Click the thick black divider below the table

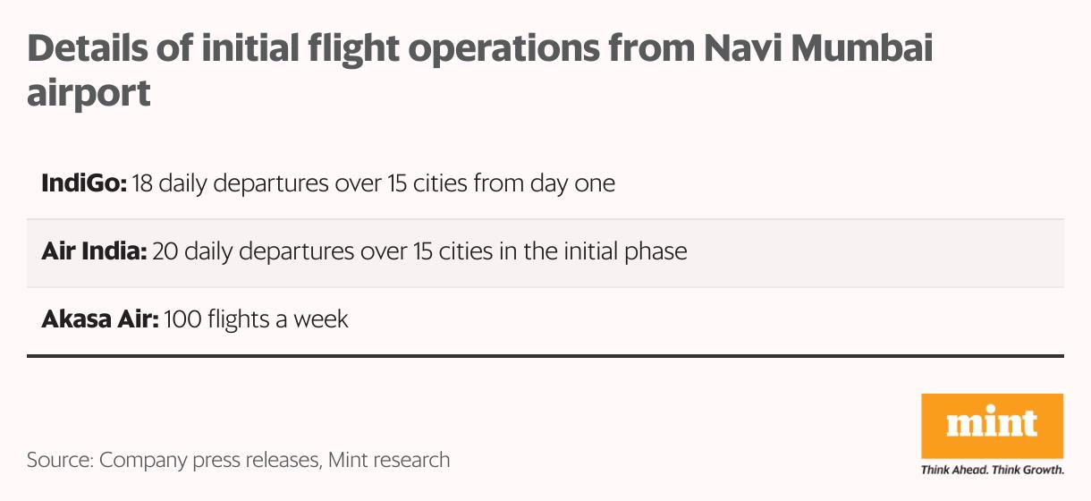point(545,355)
